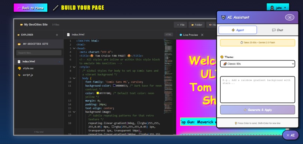The image size is (303, 144).
Task: Select the MY GEOCITIES SITE root folder
Action: tap(39, 44)
